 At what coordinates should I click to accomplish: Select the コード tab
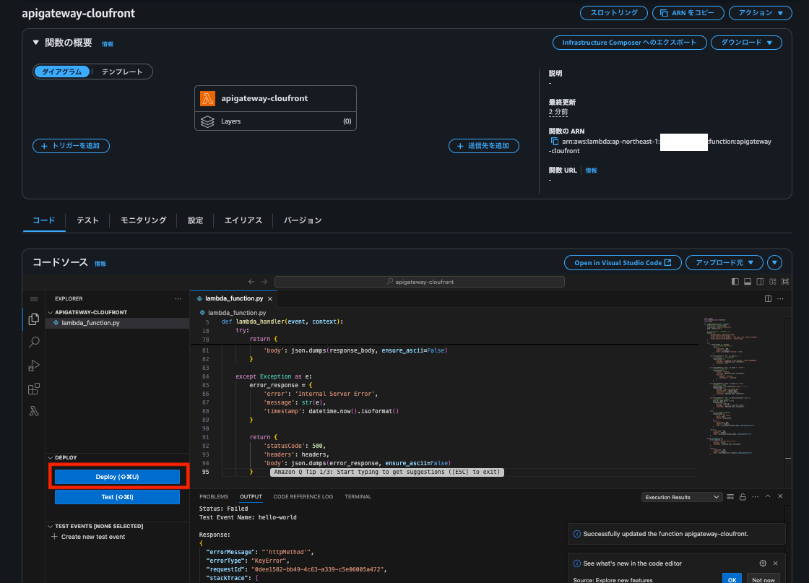tap(44, 220)
